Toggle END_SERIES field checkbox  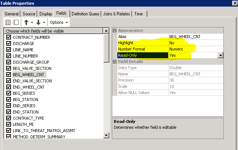[x=9, y=106]
